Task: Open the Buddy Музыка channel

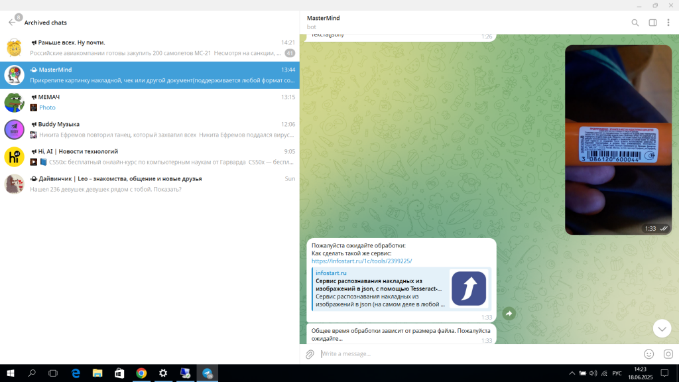Action: tap(149, 129)
